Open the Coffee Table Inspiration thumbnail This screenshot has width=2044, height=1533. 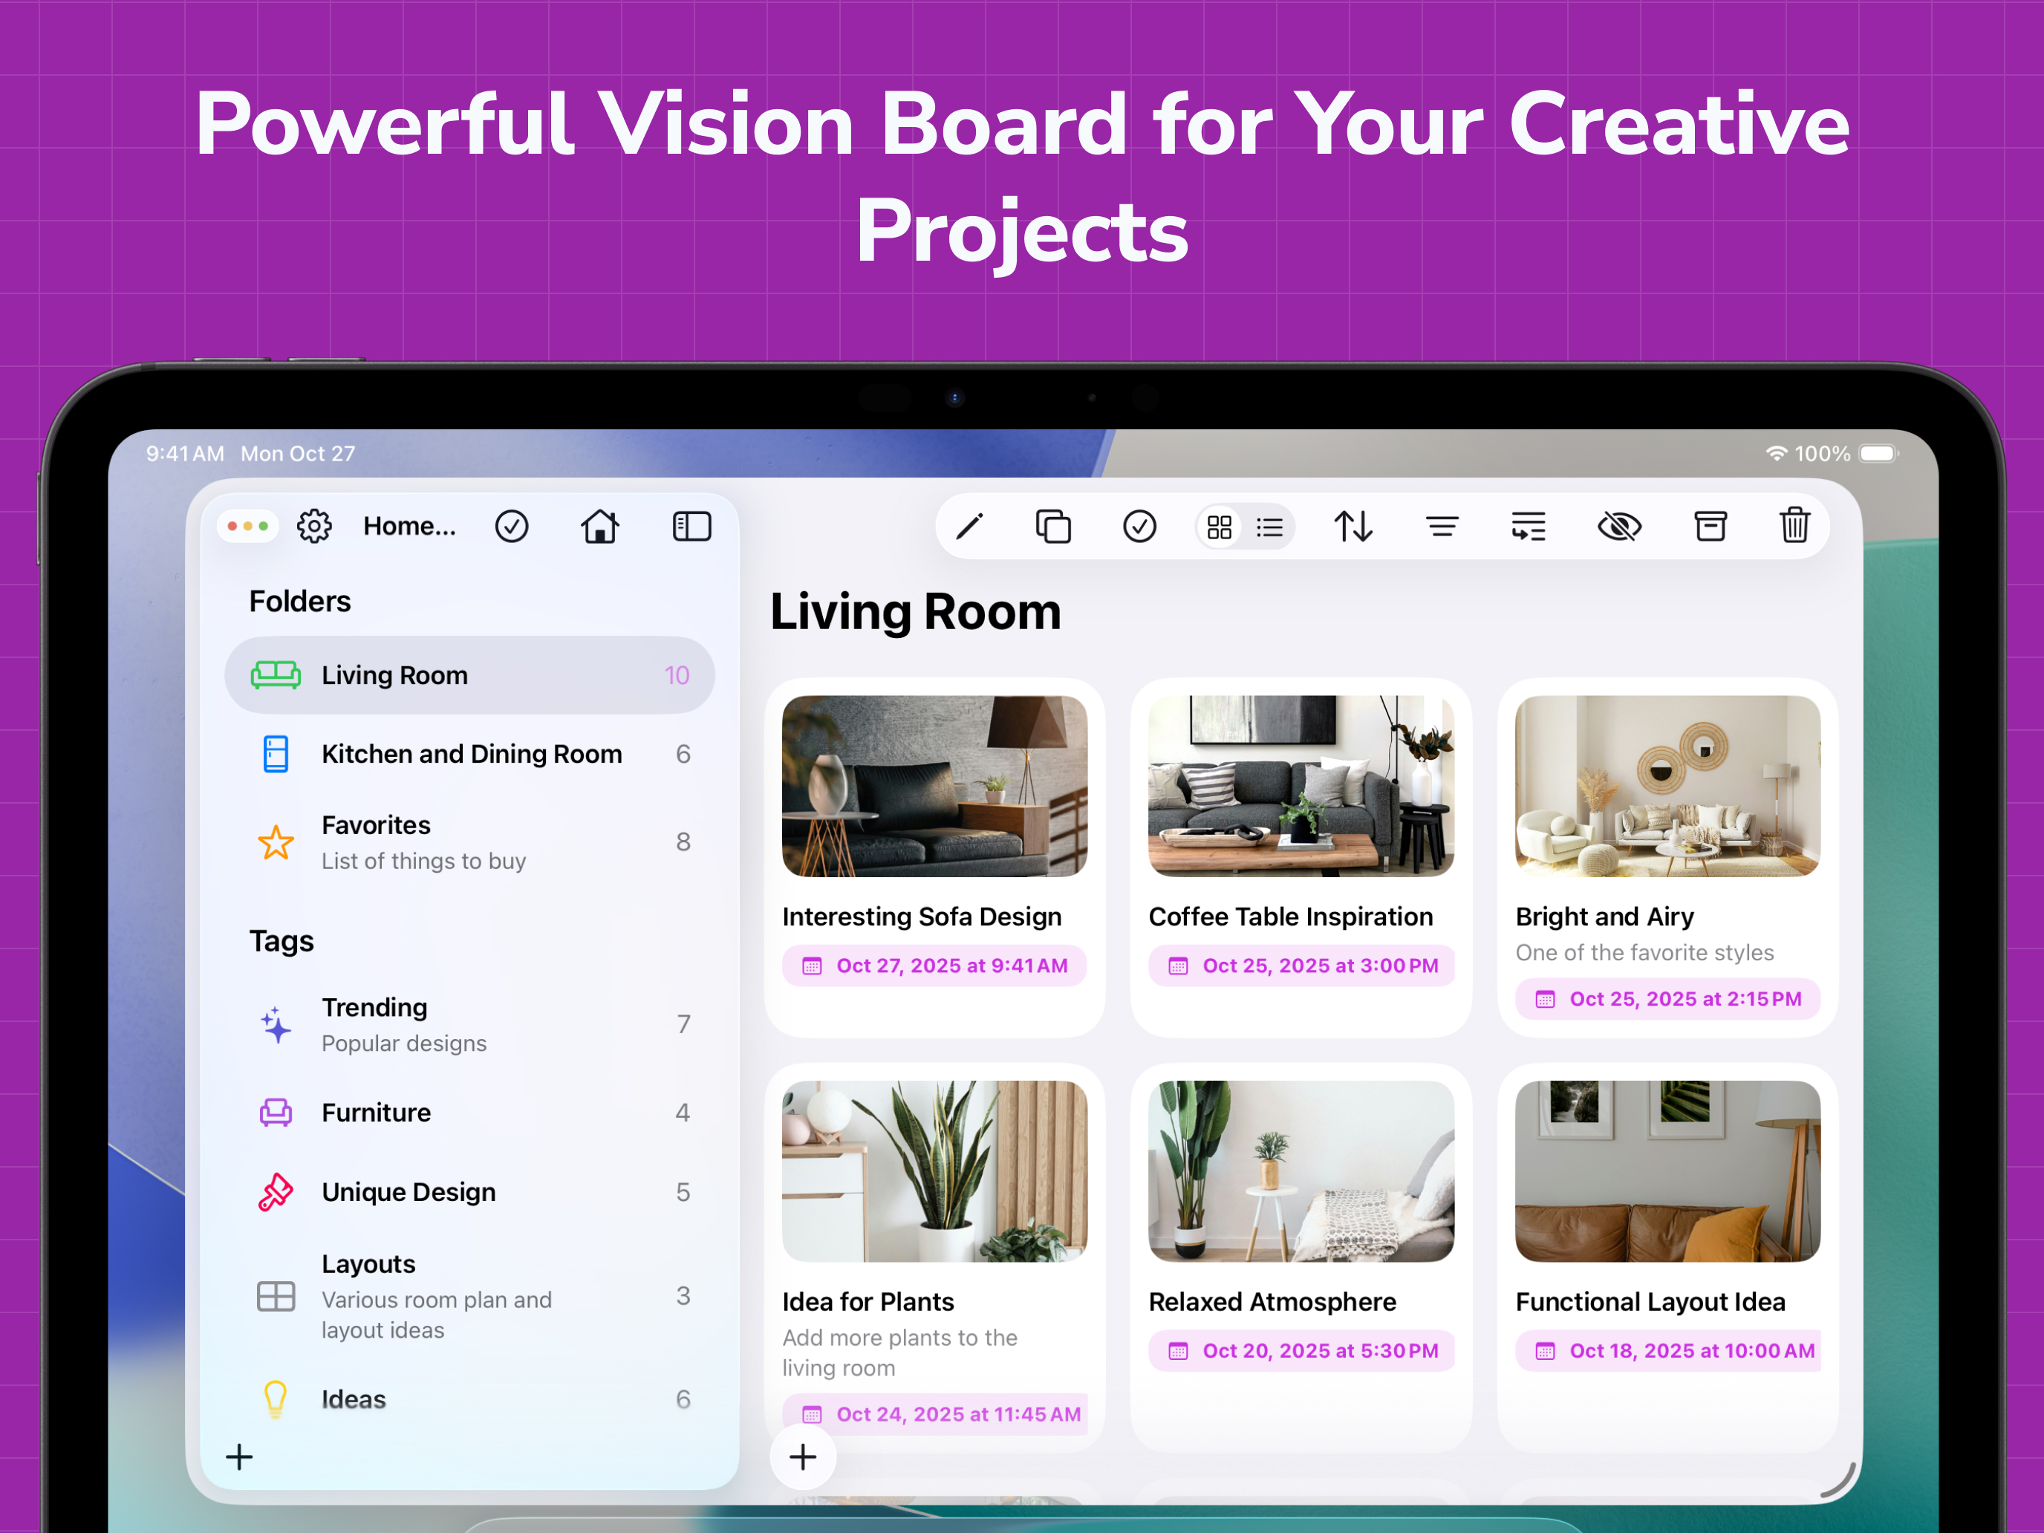[1301, 787]
